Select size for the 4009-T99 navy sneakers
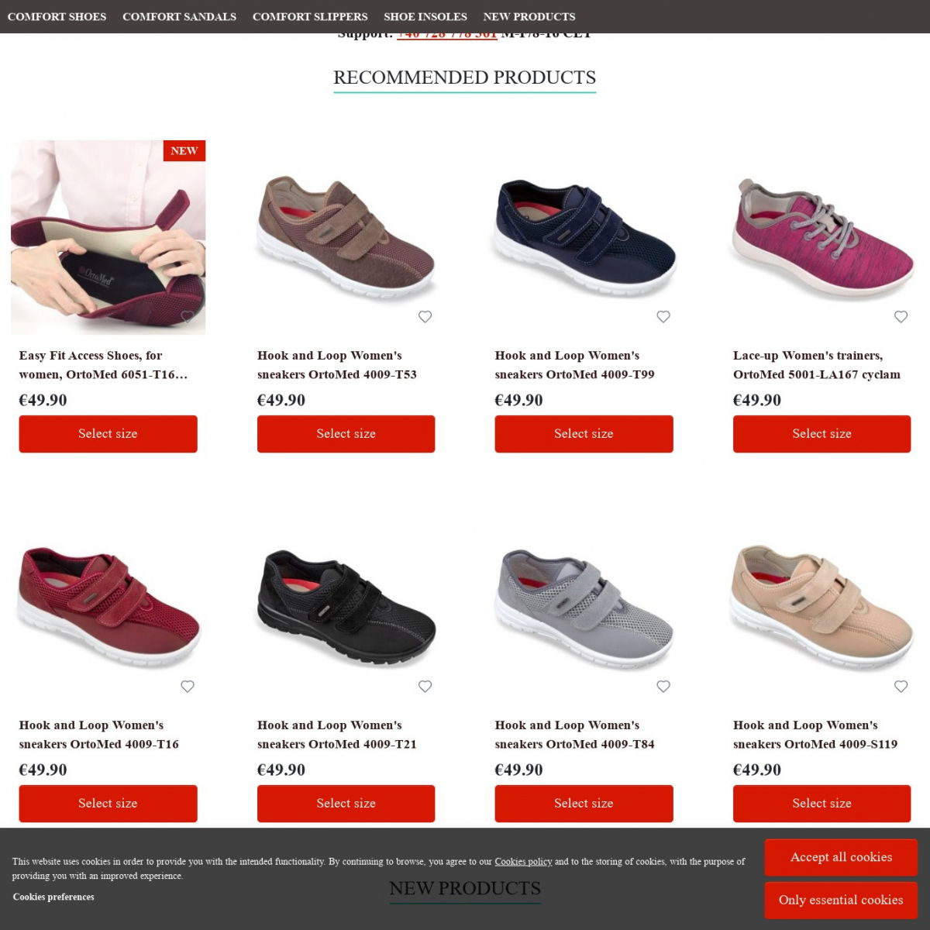Viewport: 930px width, 930px height. pos(584,434)
